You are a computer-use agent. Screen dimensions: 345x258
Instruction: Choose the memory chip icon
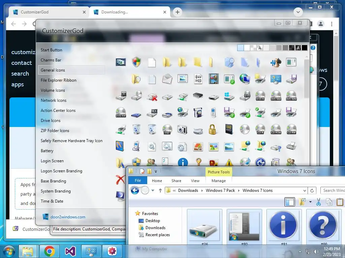tap(198, 95)
